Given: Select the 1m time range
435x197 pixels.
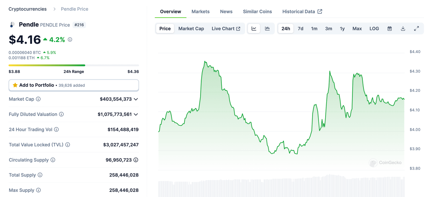Looking at the screenshot, I should [314, 29].
